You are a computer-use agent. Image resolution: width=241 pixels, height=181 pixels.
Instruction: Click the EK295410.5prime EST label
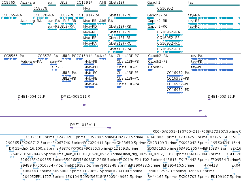point(178,165)
